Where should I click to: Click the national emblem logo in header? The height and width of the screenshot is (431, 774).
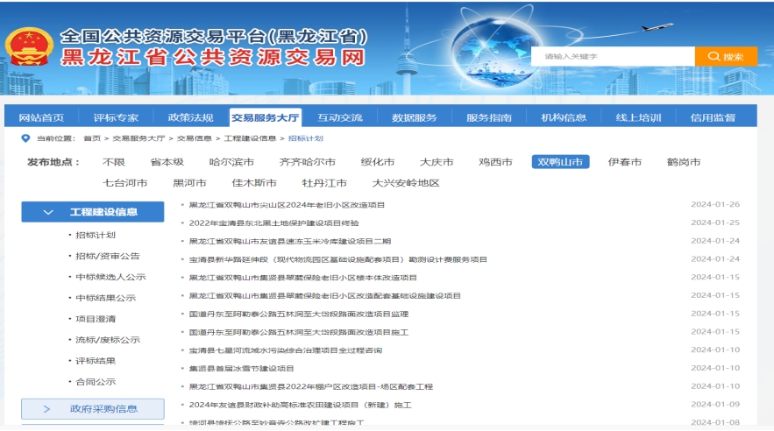28,49
